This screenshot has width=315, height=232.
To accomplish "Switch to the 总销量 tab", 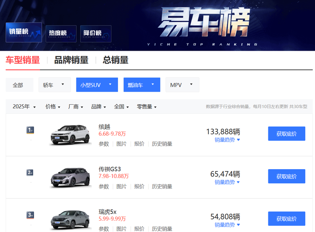I will coord(115,60).
